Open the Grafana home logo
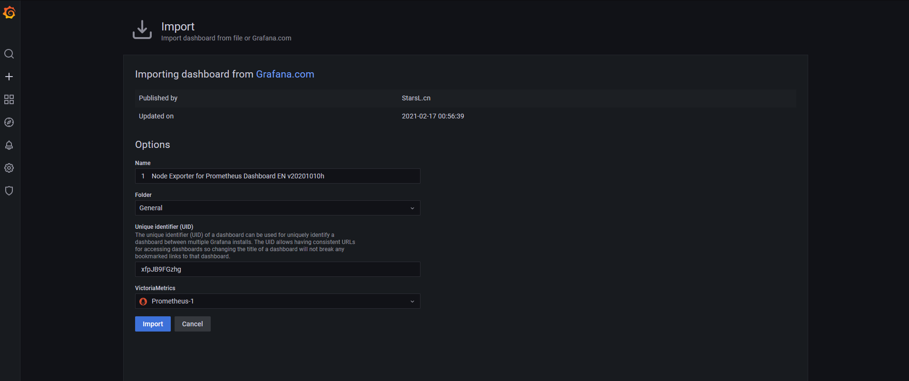This screenshot has height=381, width=909. pos(9,13)
